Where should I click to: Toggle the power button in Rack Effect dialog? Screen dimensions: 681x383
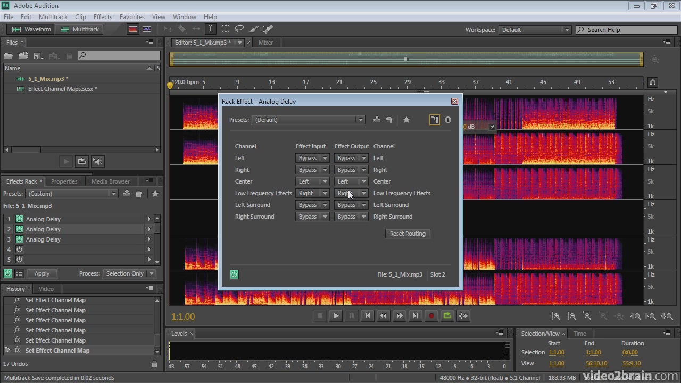pyautogui.click(x=234, y=274)
